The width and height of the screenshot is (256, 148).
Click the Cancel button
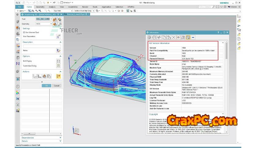pyautogui.click(x=56, y=86)
